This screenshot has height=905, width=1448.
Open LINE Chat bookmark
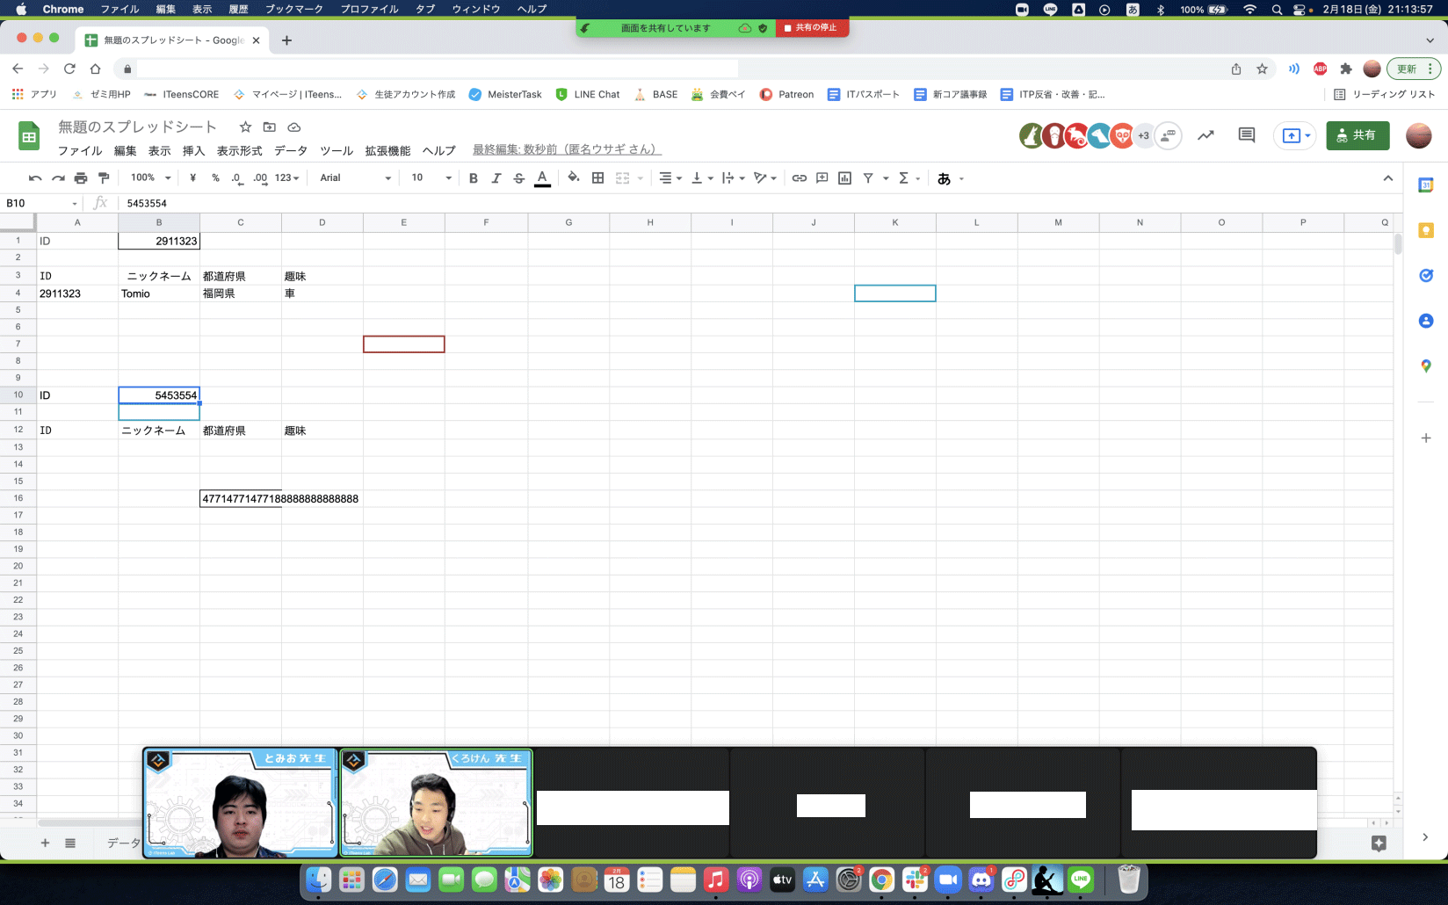point(588,94)
